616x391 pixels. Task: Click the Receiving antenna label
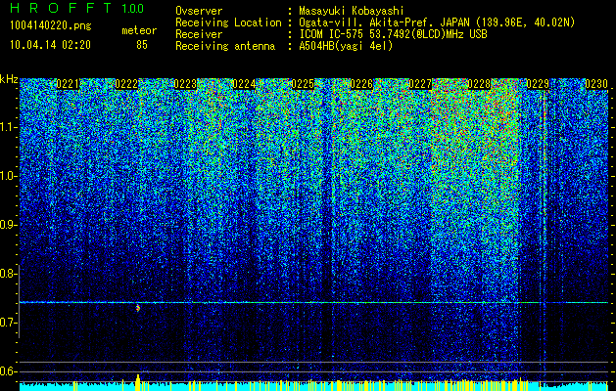225,46
